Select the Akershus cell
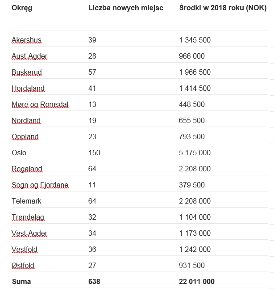274x289 pixels. (x=26, y=40)
